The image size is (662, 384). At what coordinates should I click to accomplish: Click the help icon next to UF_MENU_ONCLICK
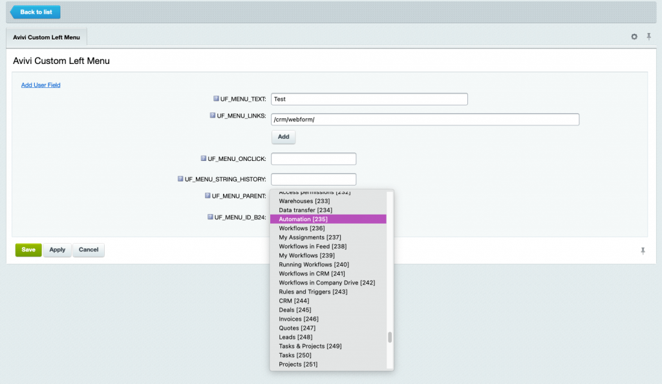[204, 158]
